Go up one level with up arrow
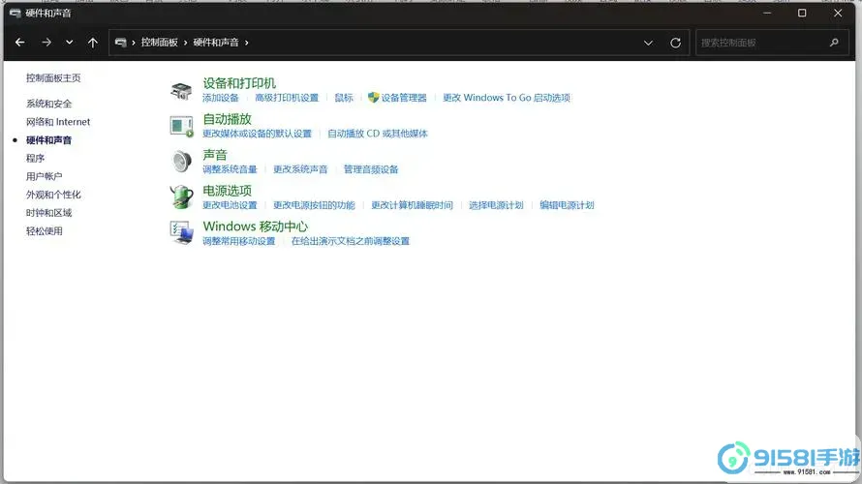Viewport: 862px width, 484px height. (x=92, y=43)
